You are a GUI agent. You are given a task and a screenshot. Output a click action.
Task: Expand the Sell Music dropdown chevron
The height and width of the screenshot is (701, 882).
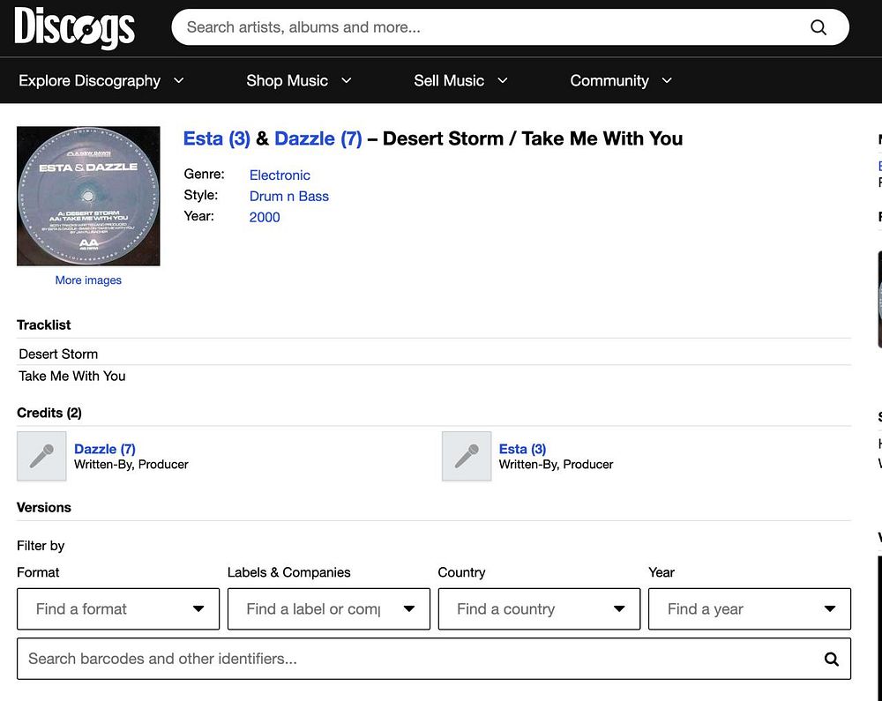[x=503, y=80]
